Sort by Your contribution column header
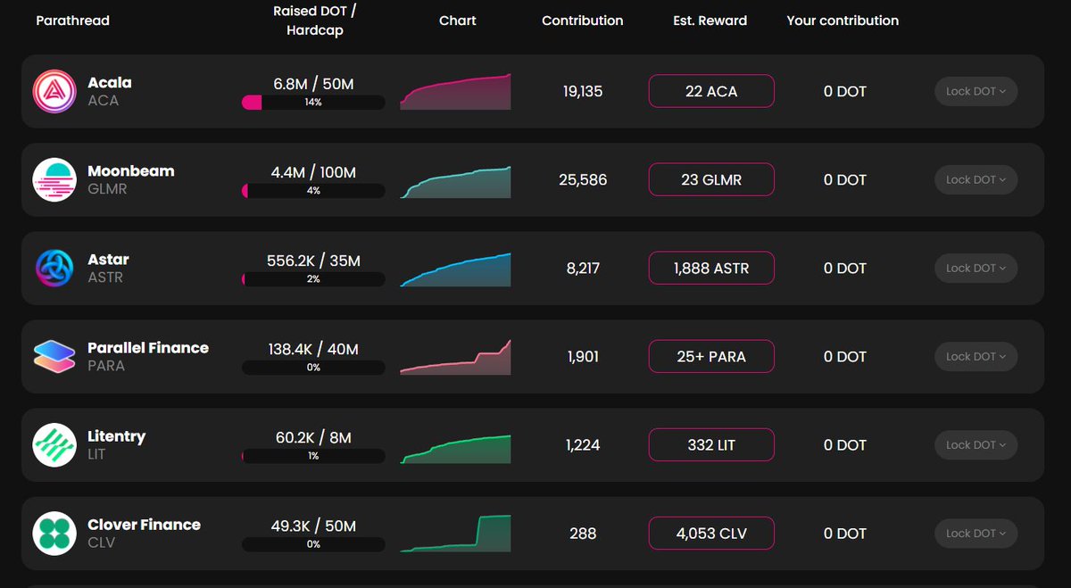1071x588 pixels. click(843, 21)
